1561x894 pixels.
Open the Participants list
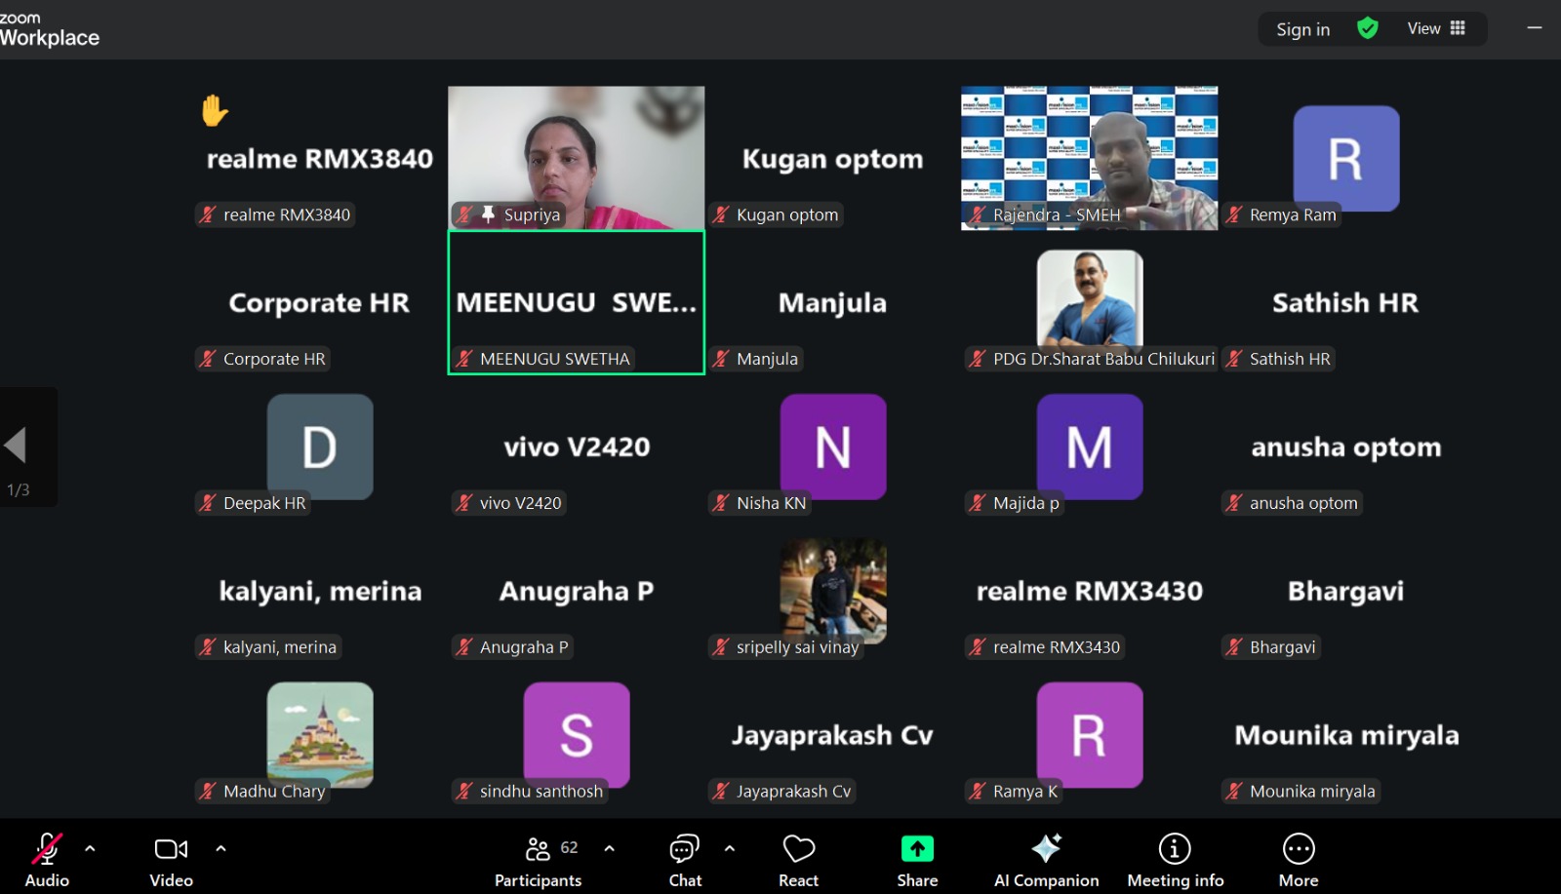pyautogui.click(x=539, y=858)
